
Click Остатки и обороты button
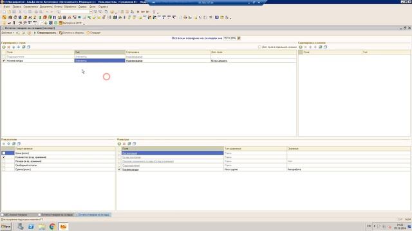pyautogui.click(x=71, y=33)
